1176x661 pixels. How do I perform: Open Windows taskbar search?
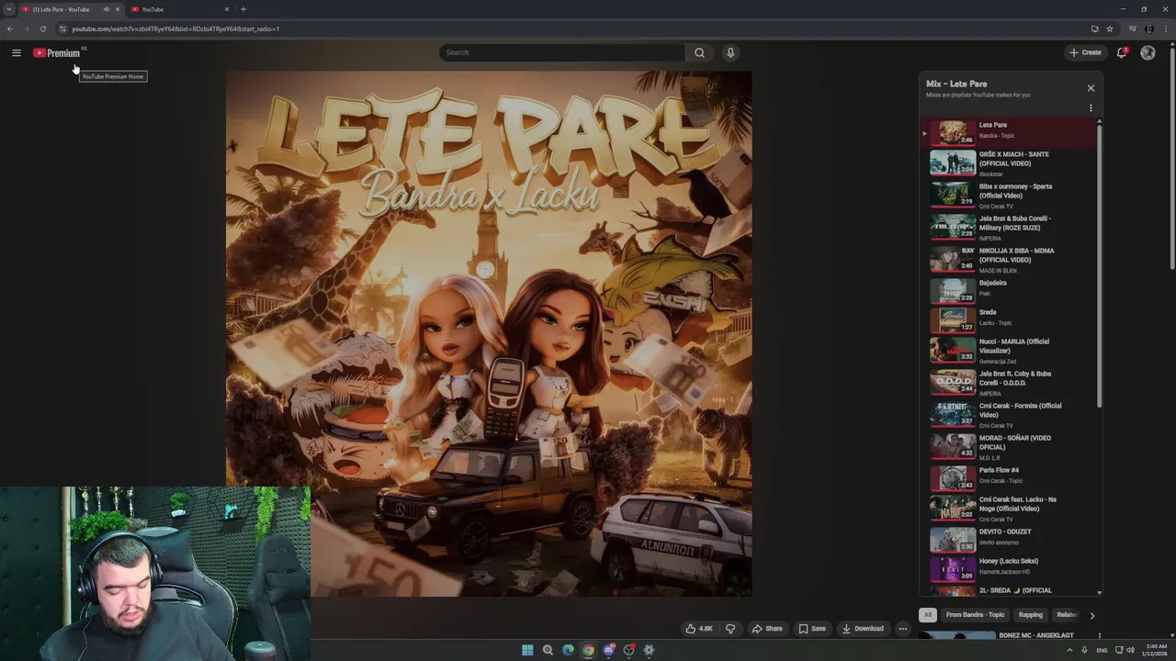click(548, 650)
